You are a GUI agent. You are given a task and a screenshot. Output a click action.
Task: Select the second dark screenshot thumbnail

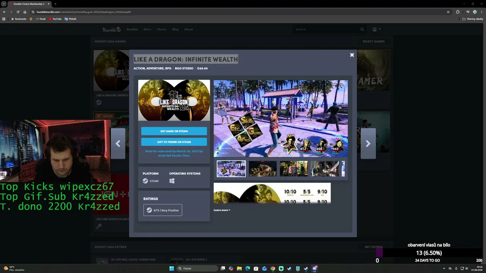263,169
